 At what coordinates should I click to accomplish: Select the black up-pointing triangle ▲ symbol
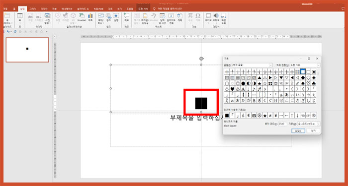259,78
